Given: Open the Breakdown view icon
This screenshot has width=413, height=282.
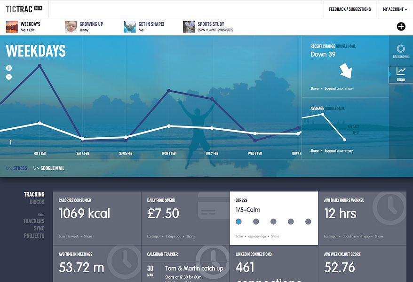Looking at the screenshot, I should pos(401,51).
